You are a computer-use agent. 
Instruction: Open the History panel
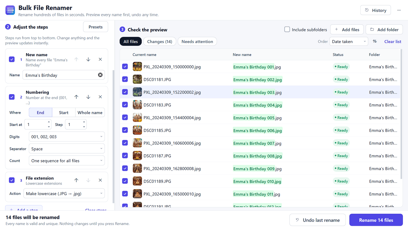click(375, 10)
